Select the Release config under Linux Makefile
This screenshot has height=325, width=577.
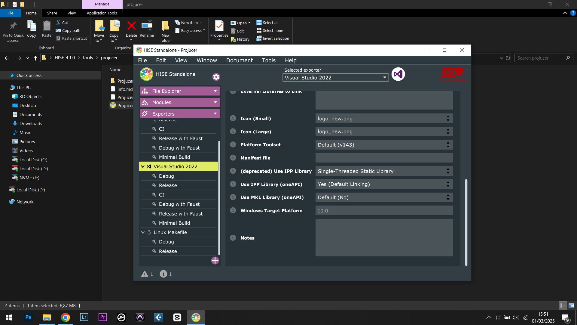(x=179, y=251)
